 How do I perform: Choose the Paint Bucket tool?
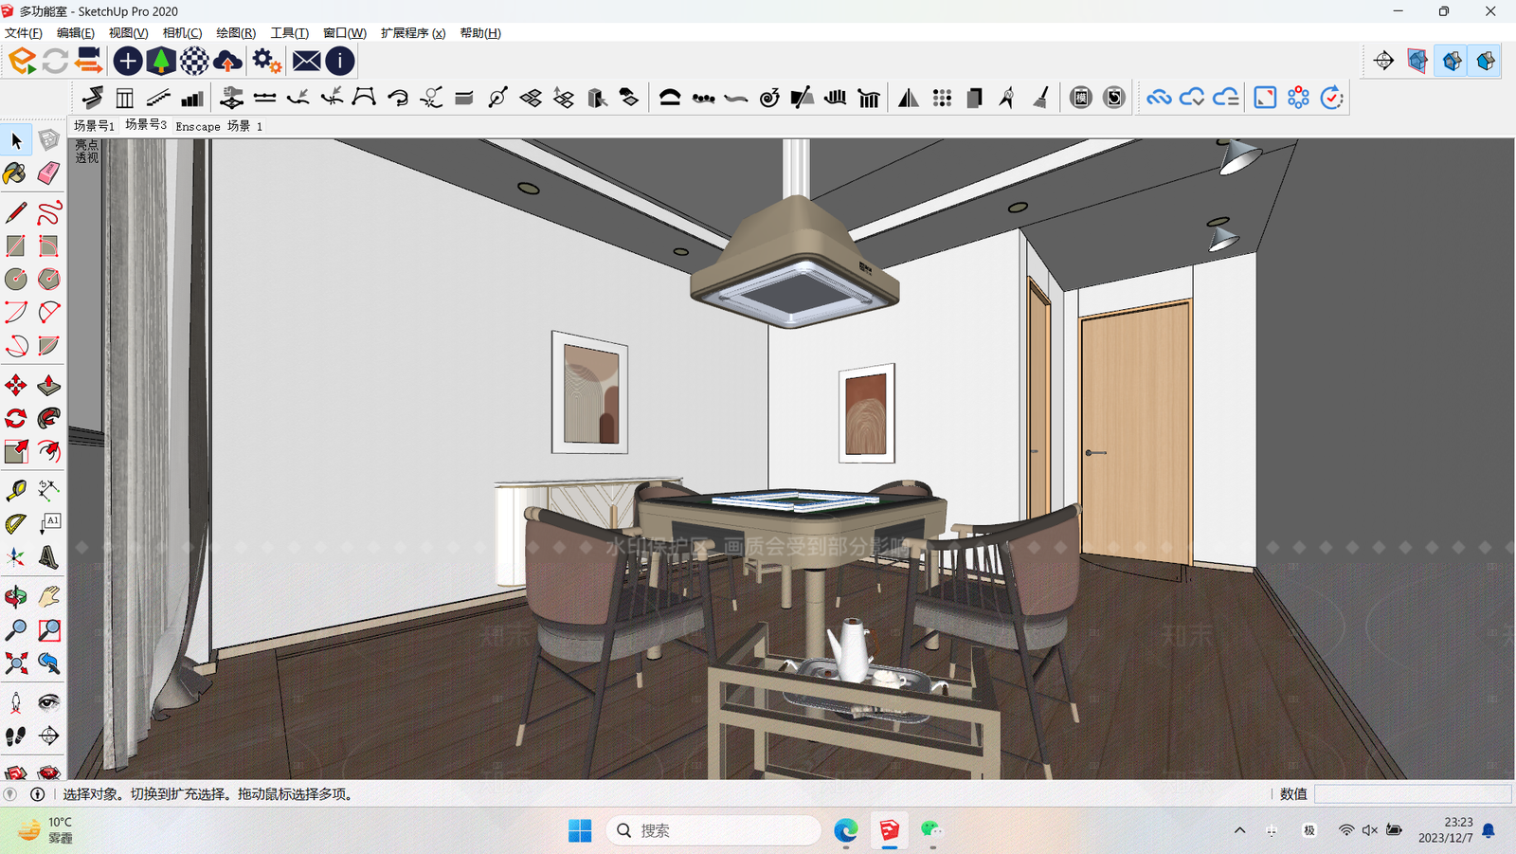click(x=16, y=173)
